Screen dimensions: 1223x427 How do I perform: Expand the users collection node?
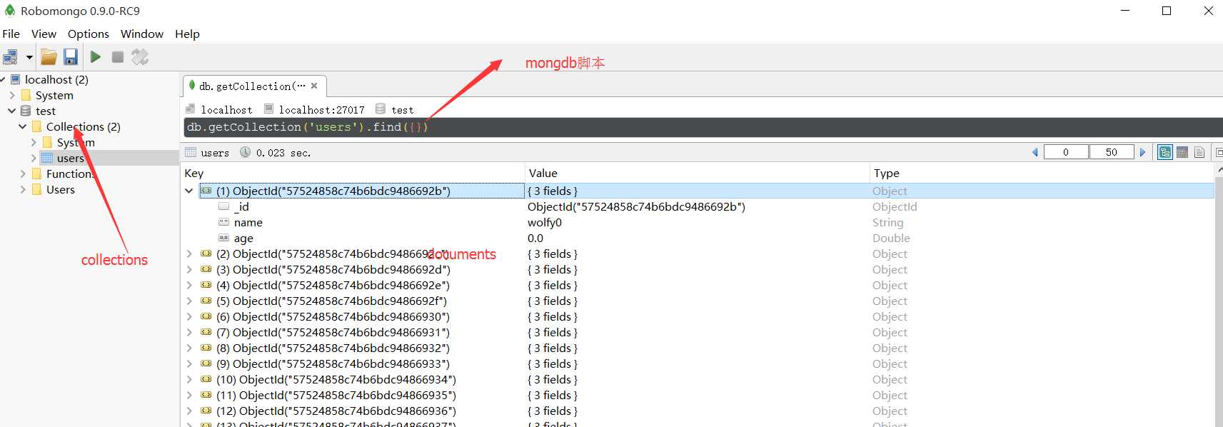pyautogui.click(x=34, y=158)
